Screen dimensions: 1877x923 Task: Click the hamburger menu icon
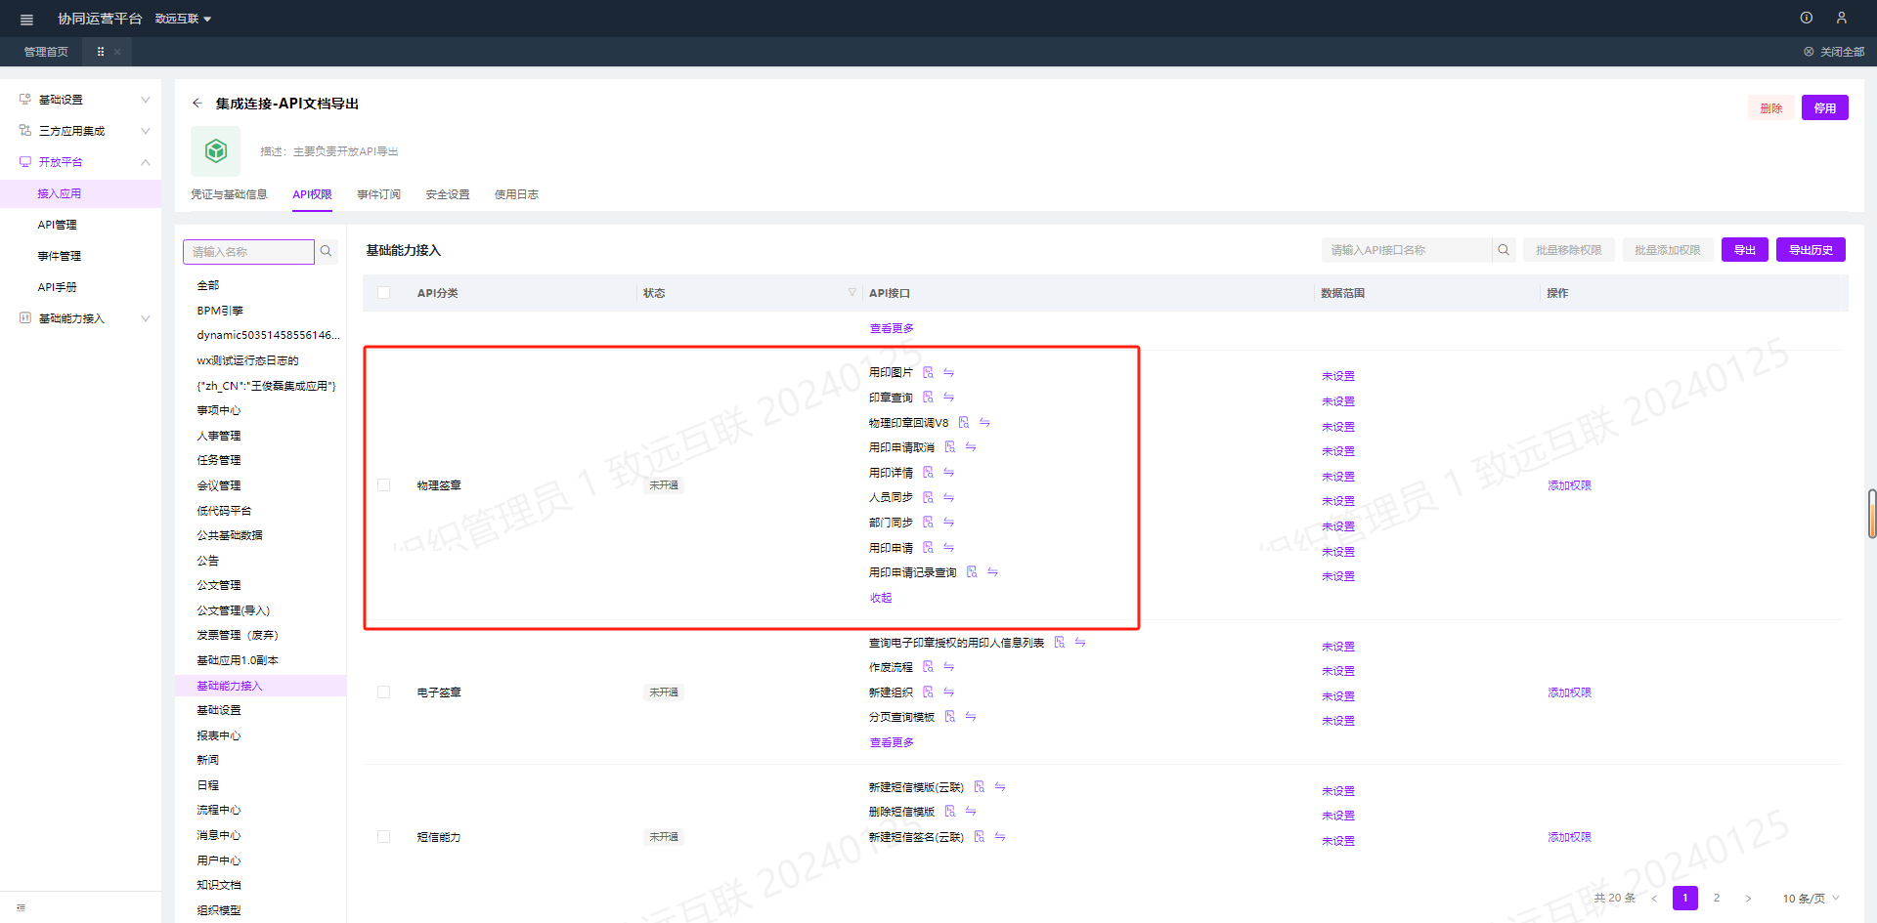point(26,20)
